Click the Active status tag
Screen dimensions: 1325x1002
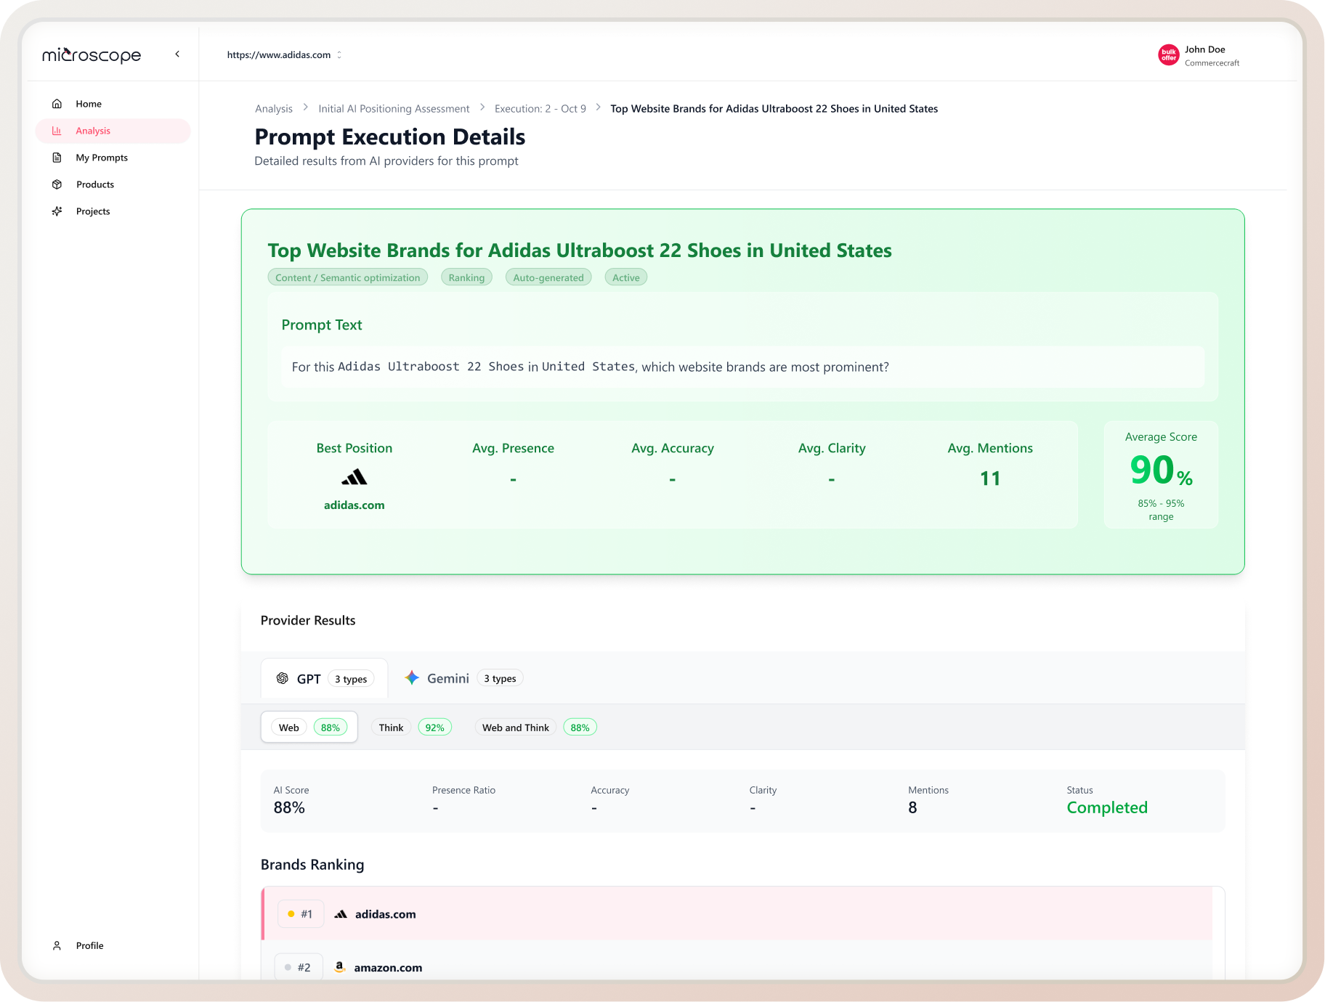coord(626,277)
